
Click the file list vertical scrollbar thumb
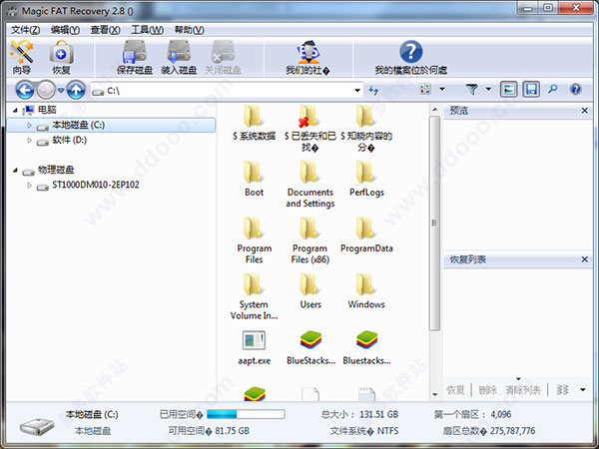click(434, 223)
